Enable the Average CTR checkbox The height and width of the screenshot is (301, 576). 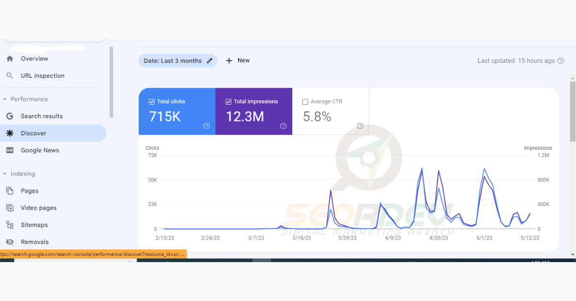coord(305,102)
